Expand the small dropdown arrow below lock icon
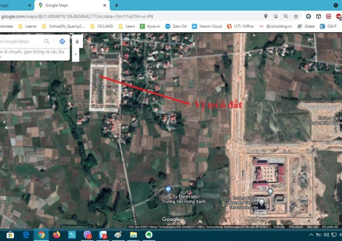This screenshot has height=241, width=342. 76,54
